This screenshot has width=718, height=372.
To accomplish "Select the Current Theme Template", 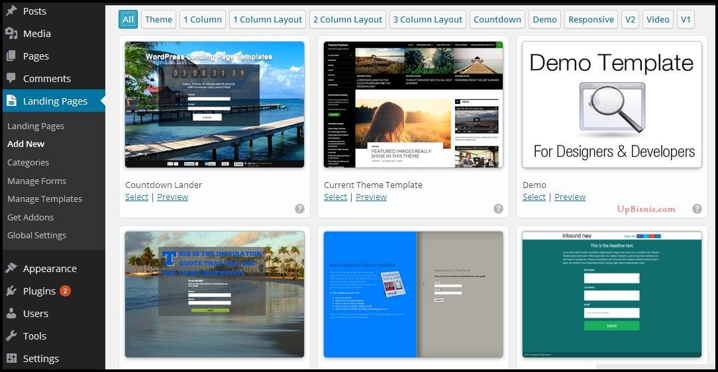I will click(x=335, y=197).
